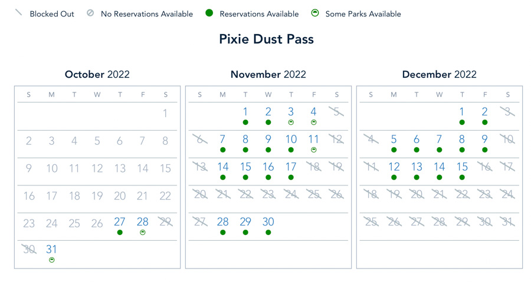Click the Some Parks Available legend icon
Image resolution: width=531 pixels, height=282 pixels.
tap(315, 13)
